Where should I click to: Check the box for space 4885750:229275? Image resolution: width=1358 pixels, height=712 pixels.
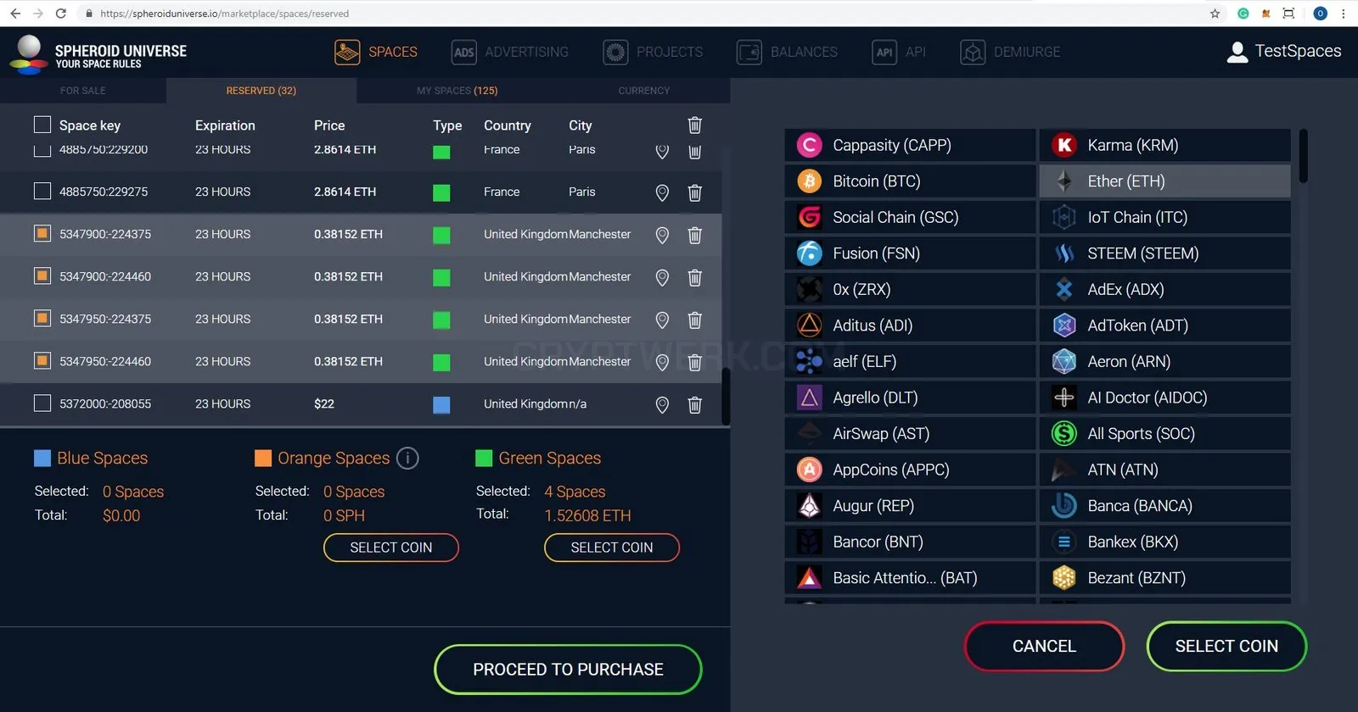[42, 192]
